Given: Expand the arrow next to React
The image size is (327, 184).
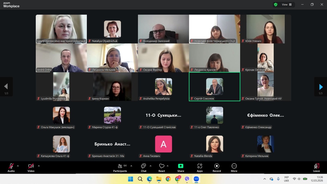Looking at the screenshot, I should (x=168, y=166).
